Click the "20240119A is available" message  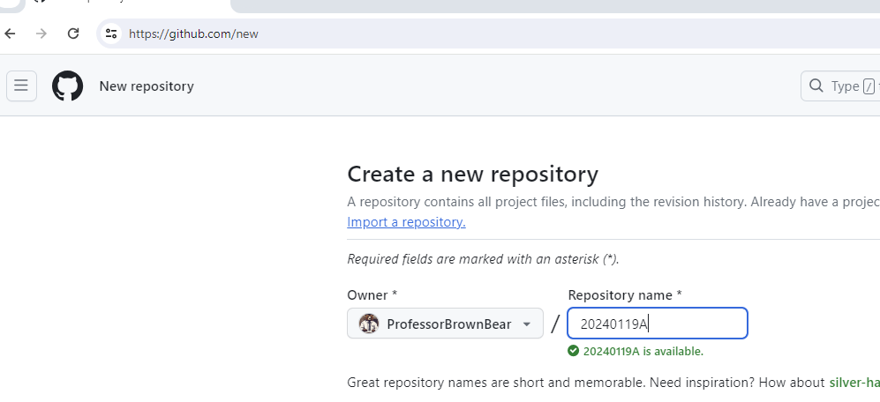click(643, 351)
